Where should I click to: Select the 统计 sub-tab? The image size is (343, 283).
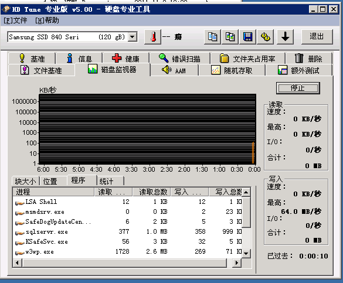tap(110, 181)
